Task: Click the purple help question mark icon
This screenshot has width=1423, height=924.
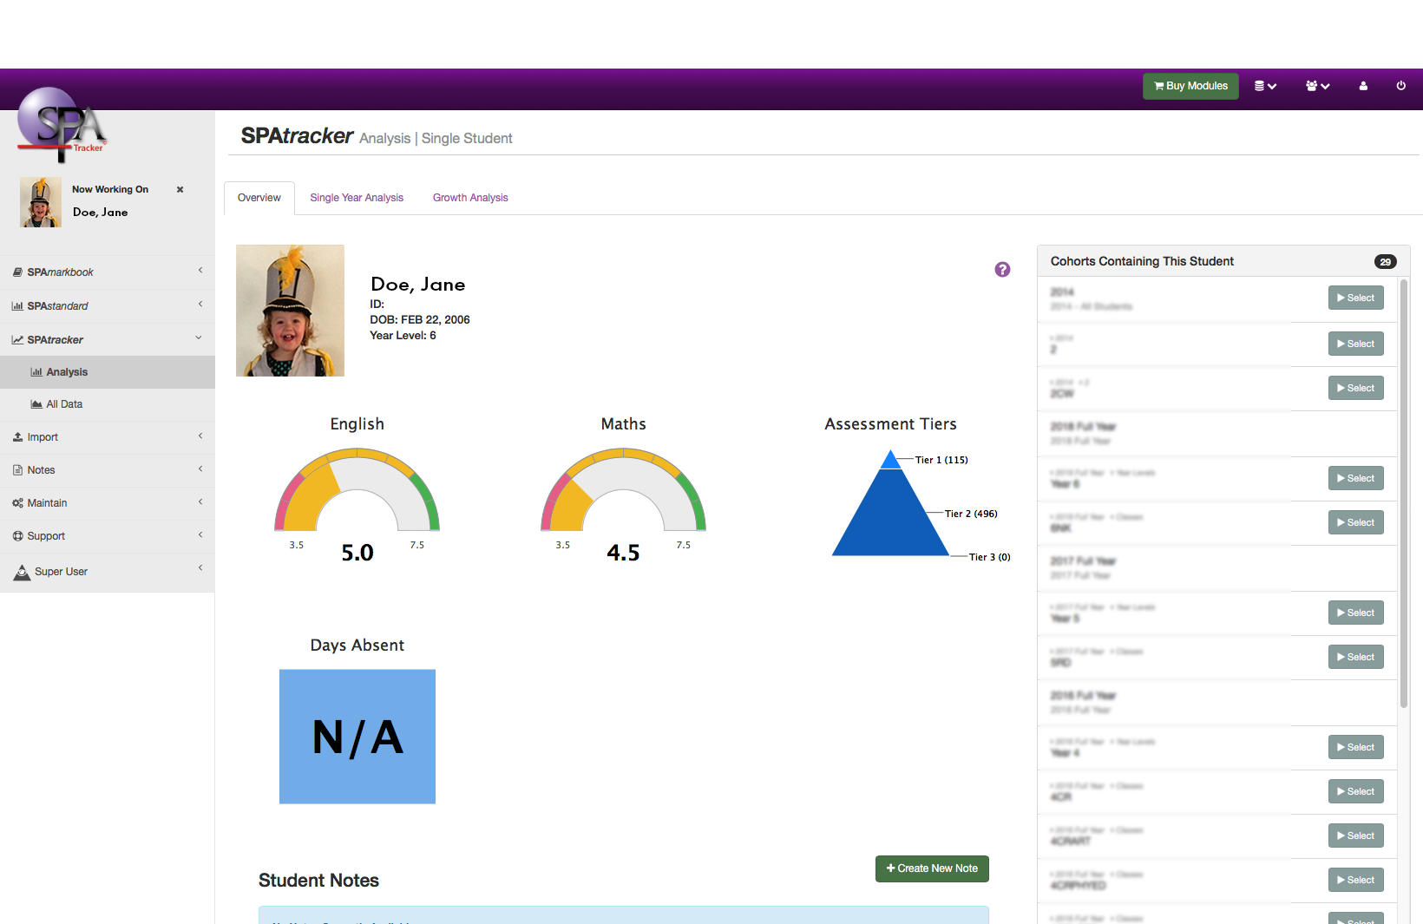Action: [1002, 270]
